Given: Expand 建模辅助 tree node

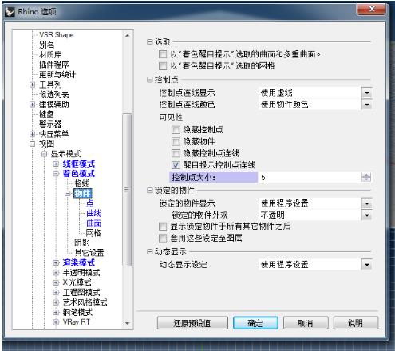Looking at the screenshot, I should point(32,105).
